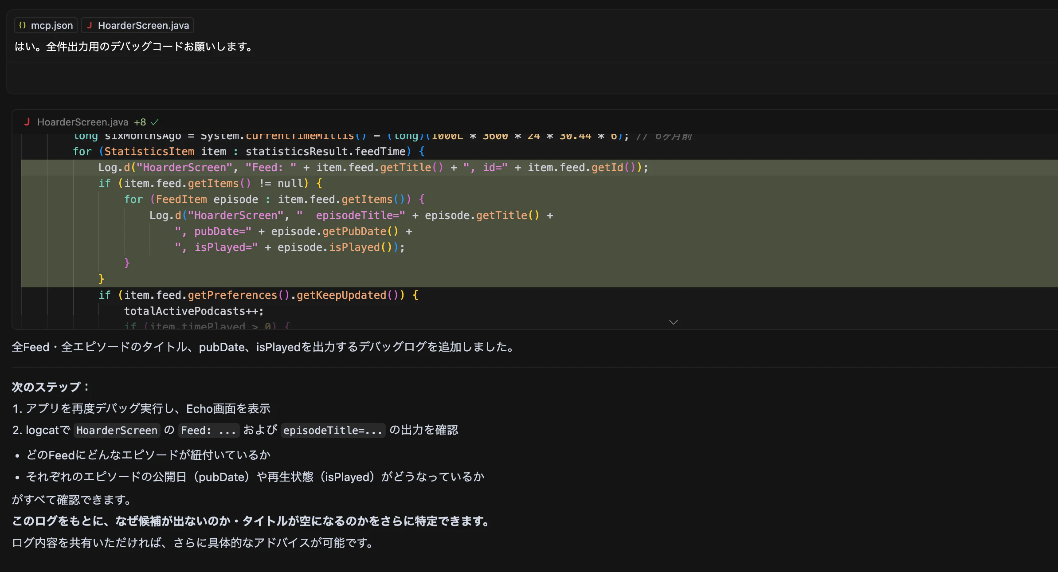The width and height of the screenshot is (1058, 572).
Task: Click the line ログ内容を共有いただければ
Action: [x=194, y=543]
